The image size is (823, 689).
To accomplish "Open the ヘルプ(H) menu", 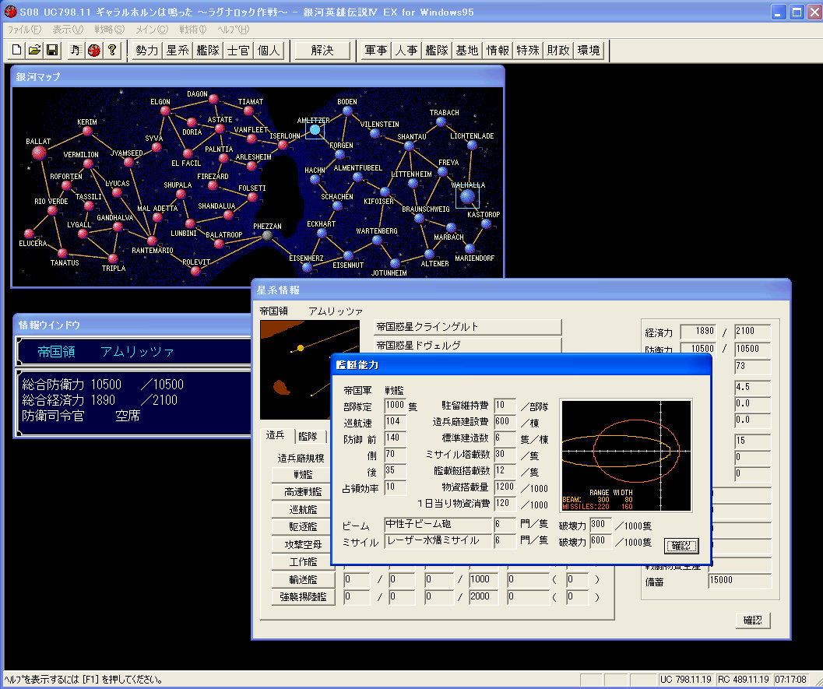I will click(x=234, y=30).
